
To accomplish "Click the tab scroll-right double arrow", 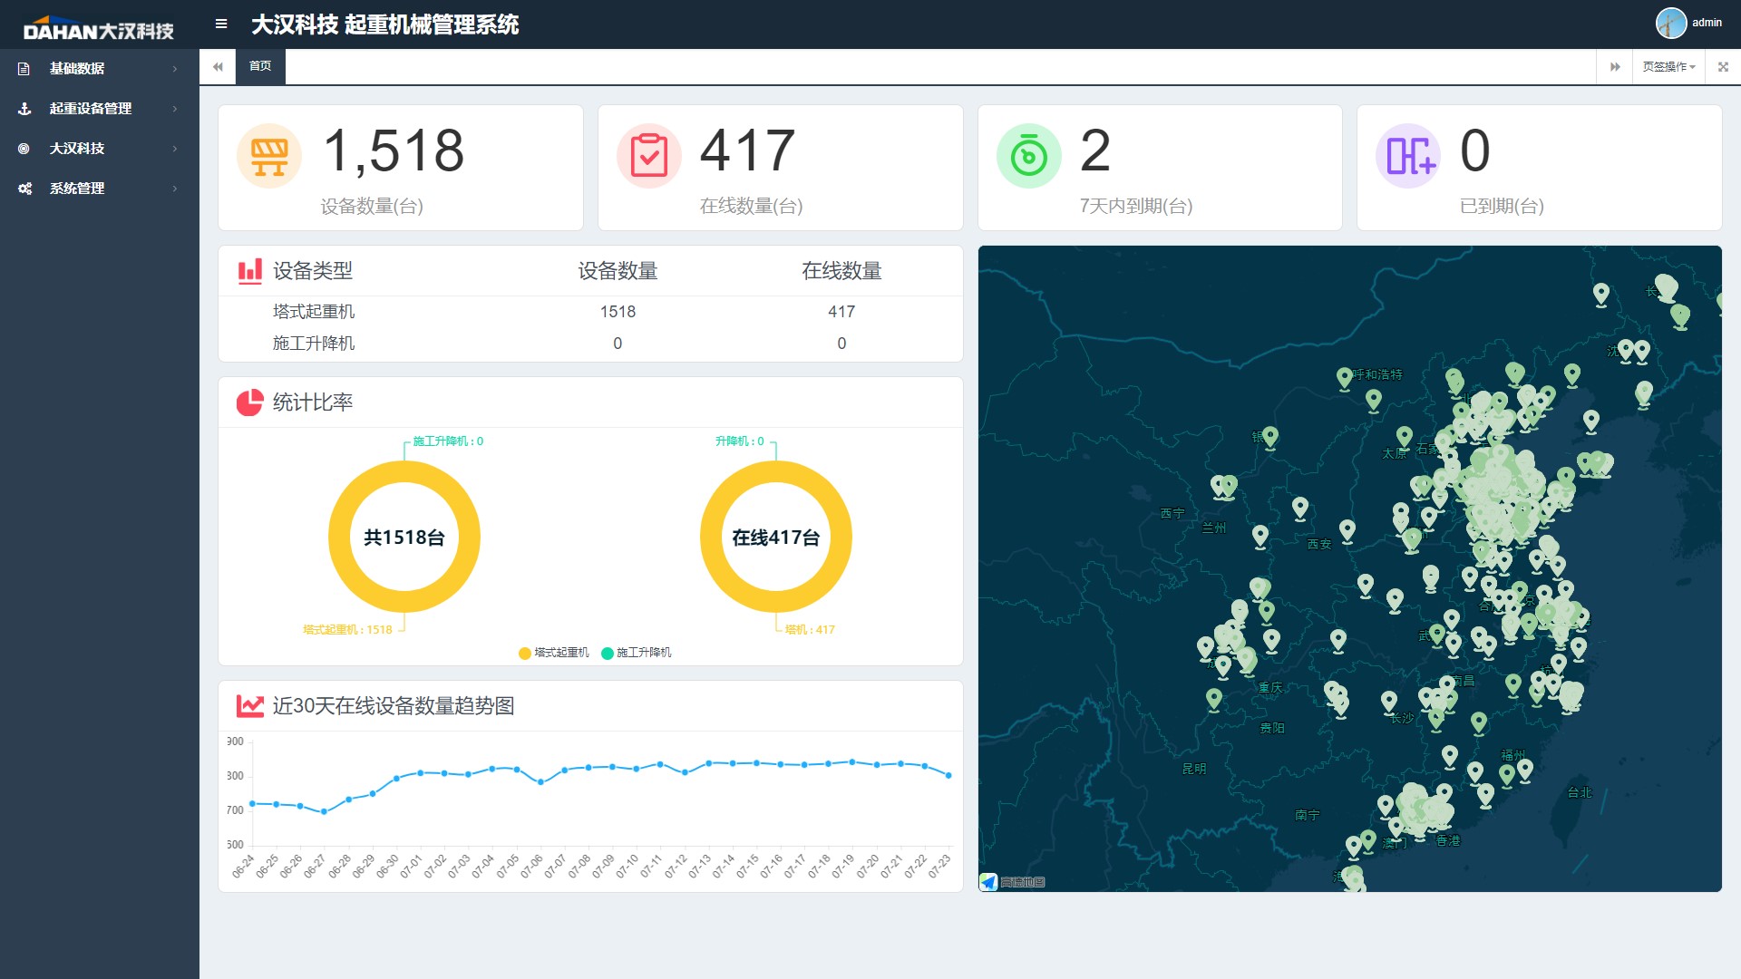I will coord(1615,66).
